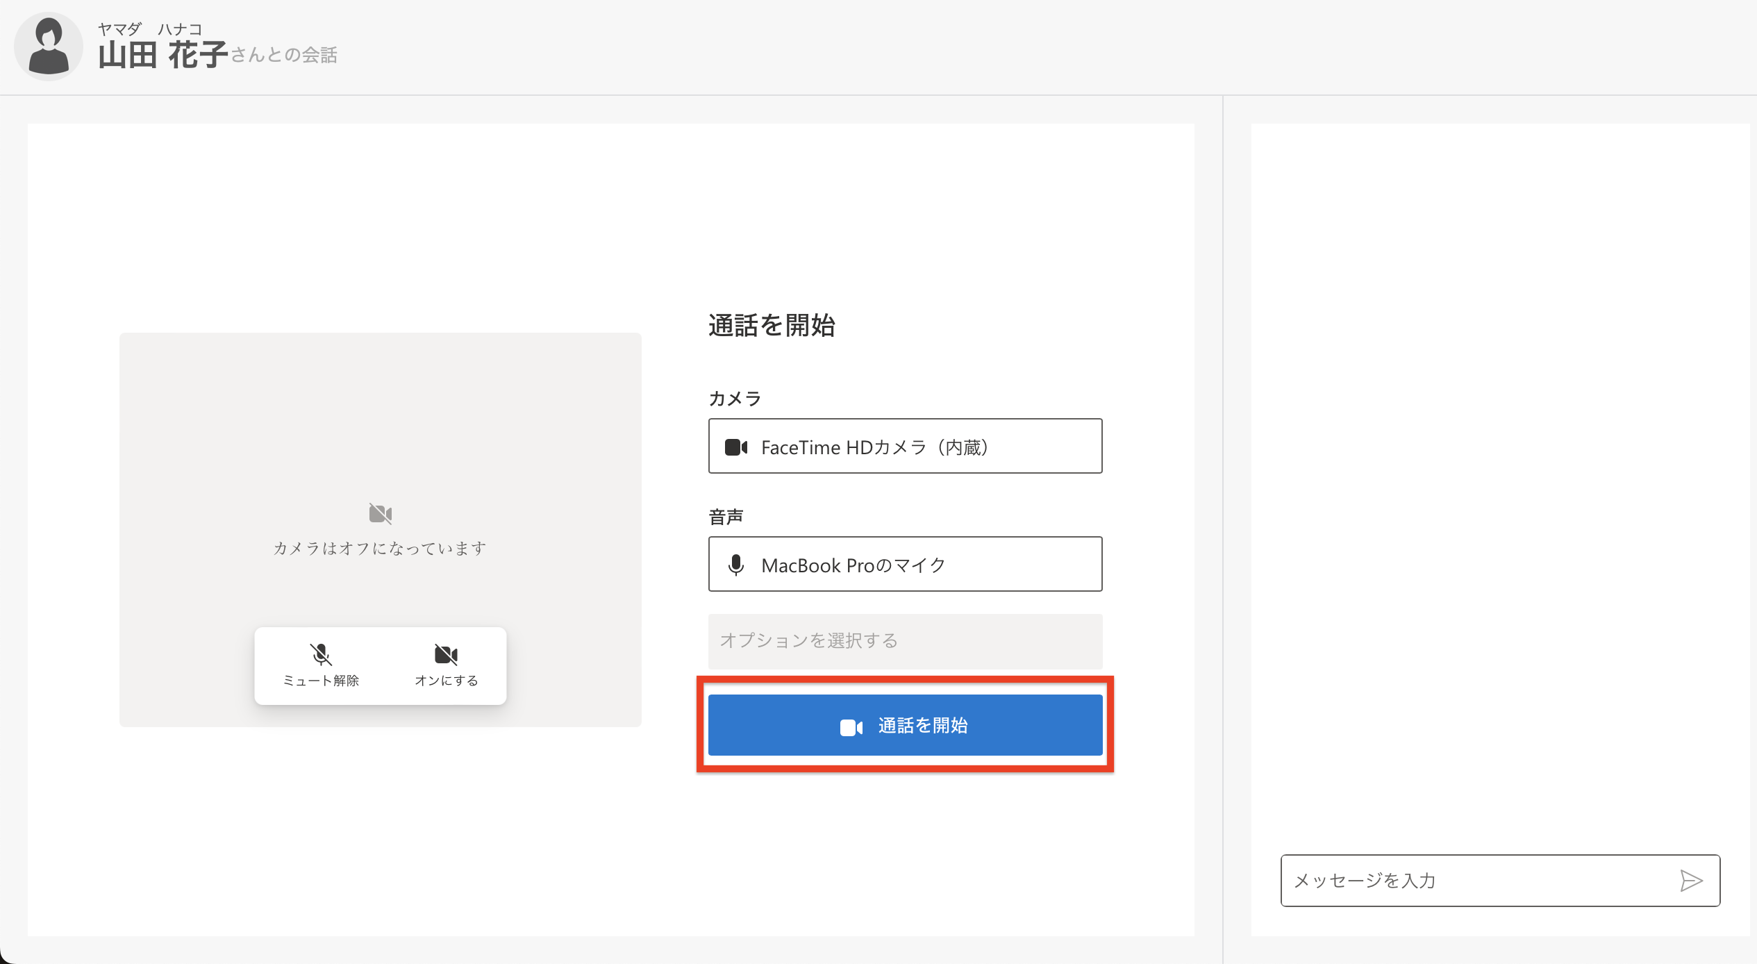Click the crossed-out camera icon above オンにする
Screen dimensions: 1757x964
tap(446, 654)
